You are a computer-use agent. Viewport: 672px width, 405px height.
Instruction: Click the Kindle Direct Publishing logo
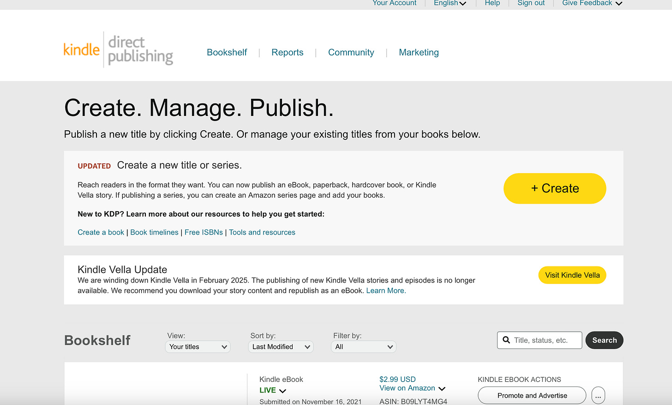click(x=118, y=50)
